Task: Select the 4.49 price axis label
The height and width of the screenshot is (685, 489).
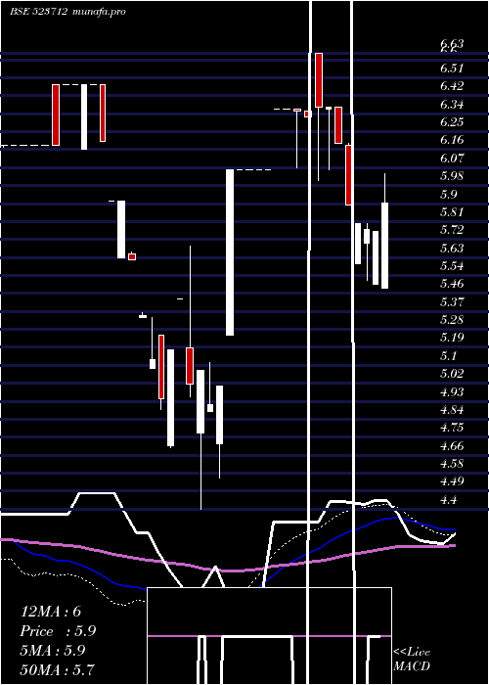Action: tap(452, 481)
